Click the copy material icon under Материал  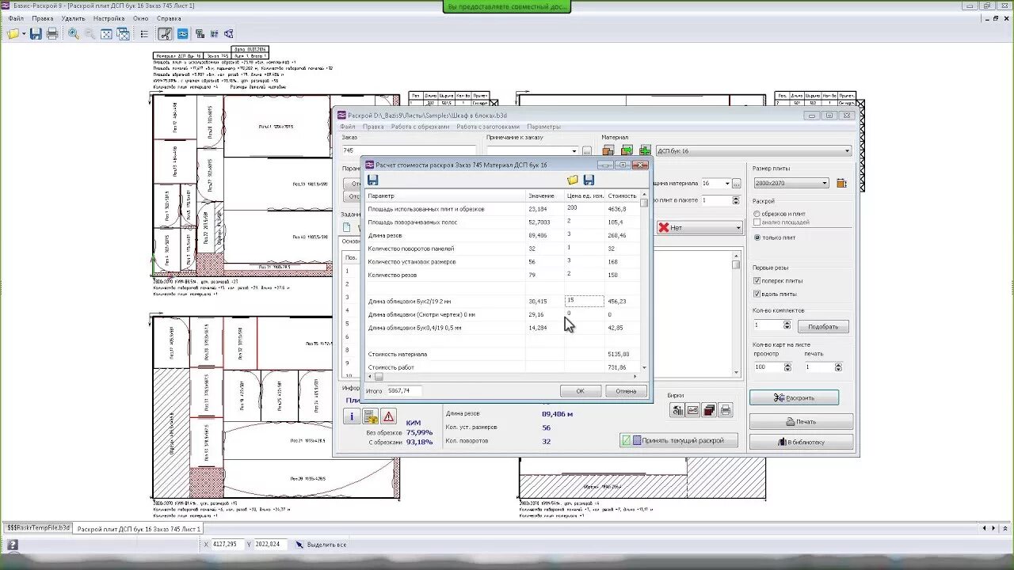point(608,150)
